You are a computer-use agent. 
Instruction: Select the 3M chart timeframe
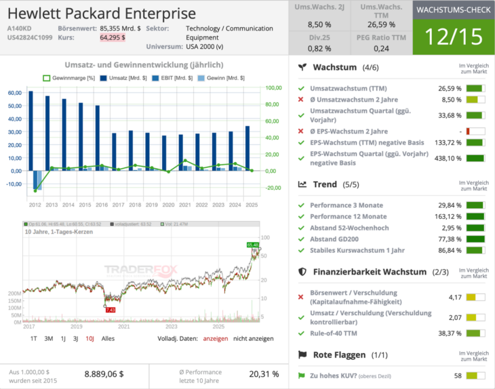tap(49, 339)
